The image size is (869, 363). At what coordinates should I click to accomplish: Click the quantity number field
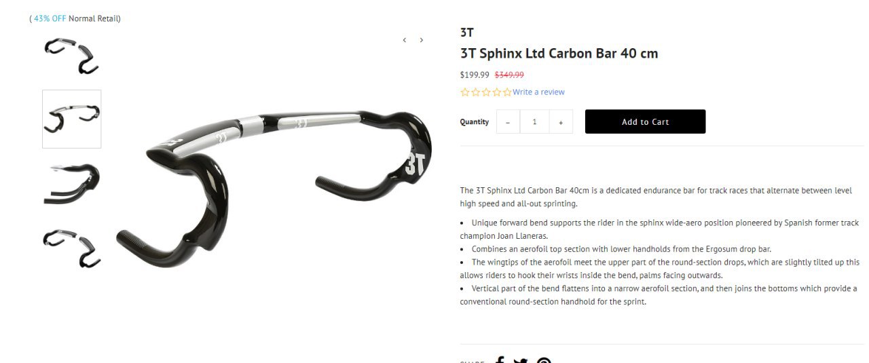coord(534,122)
